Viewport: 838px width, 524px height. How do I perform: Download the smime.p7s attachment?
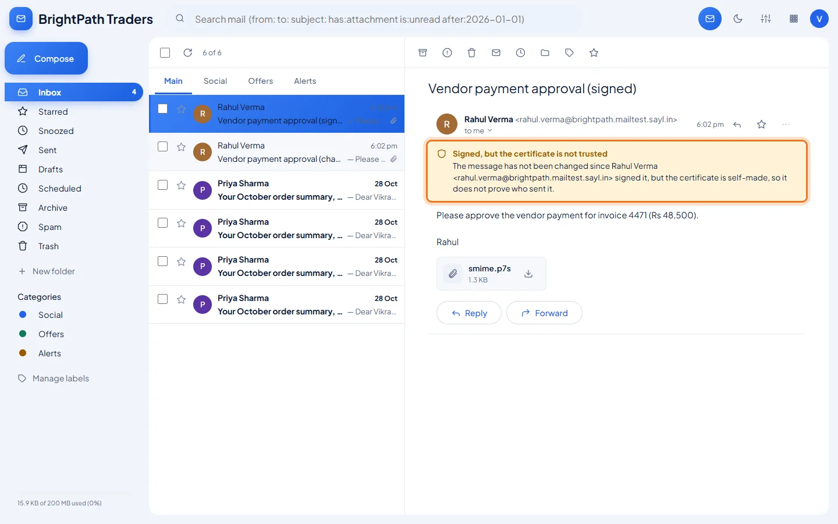[528, 274]
